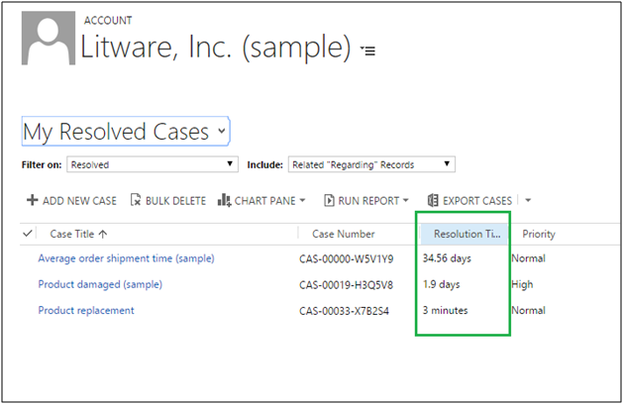Open the record menu icon beside Litware, Inc.
624x404 pixels.
[368, 50]
